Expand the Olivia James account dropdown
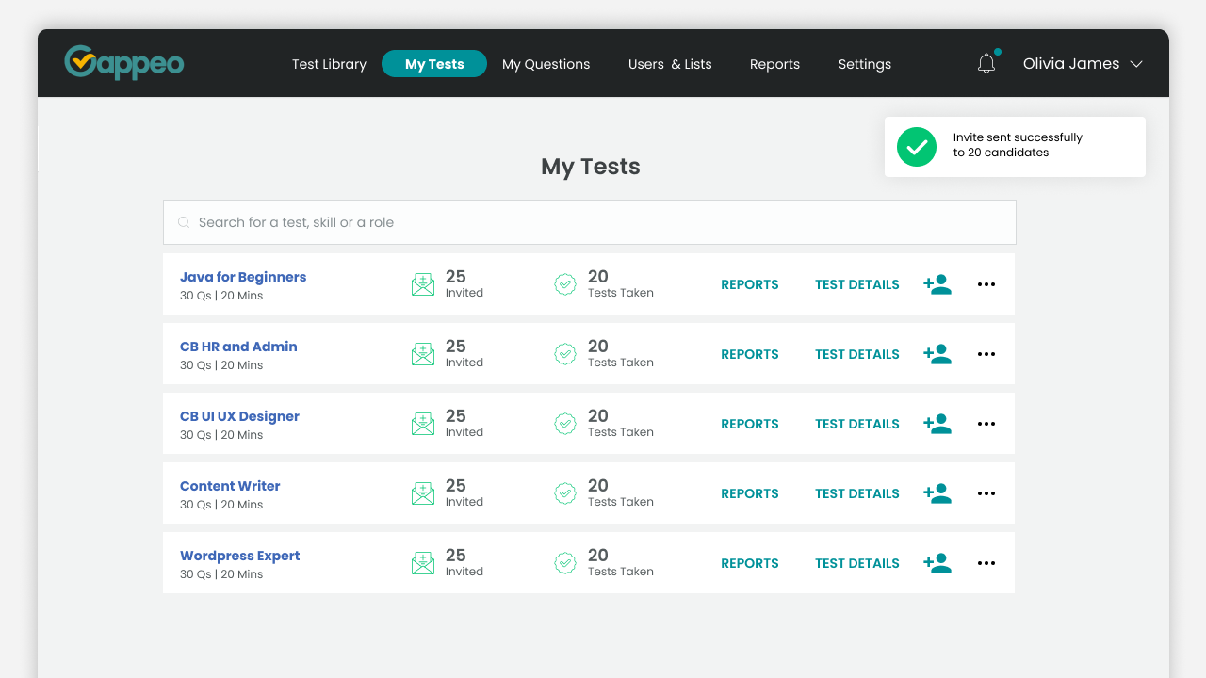 pyautogui.click(x=1082, y=63)
